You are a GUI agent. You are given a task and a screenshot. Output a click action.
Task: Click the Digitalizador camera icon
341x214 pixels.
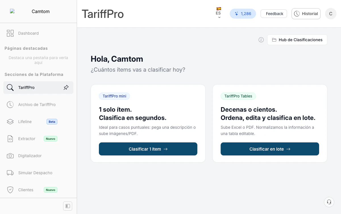tap(10, 156)
